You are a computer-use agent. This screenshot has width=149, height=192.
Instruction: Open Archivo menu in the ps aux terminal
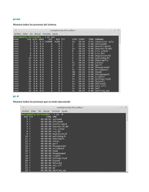[18, 34]
